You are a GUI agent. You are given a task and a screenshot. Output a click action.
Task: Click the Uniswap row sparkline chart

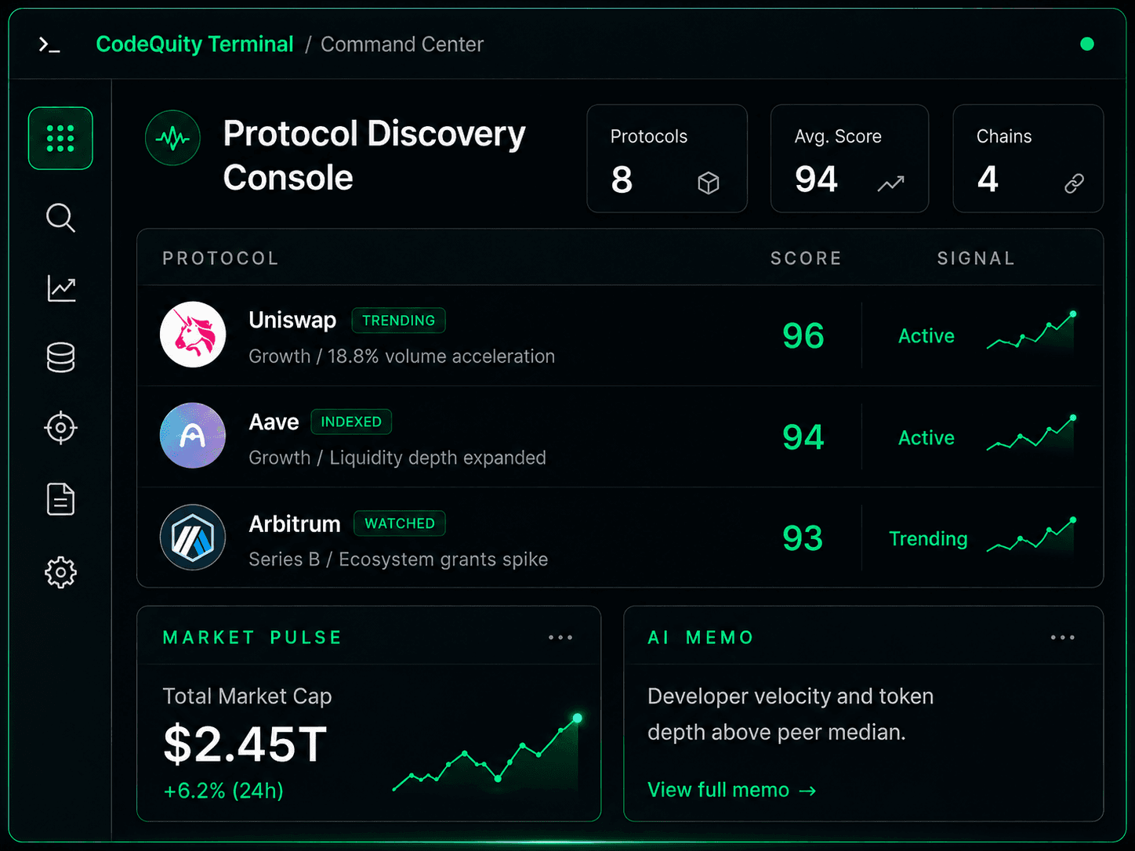[x=1031, y=331]
